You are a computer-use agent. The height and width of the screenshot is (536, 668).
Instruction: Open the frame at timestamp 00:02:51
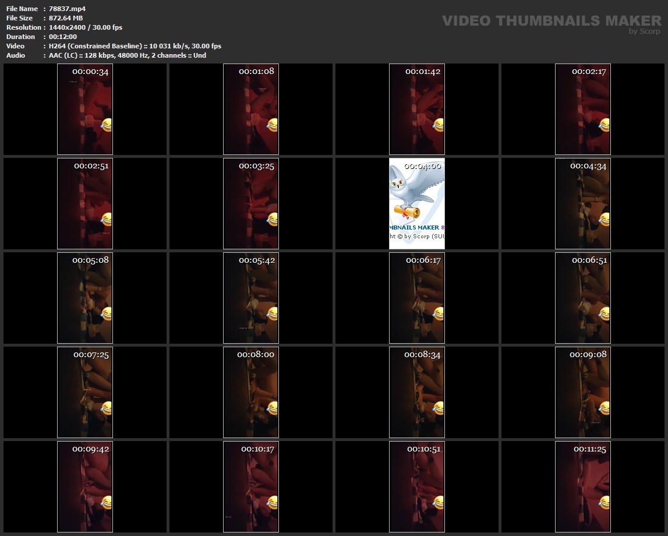click(x=85, y=204)
